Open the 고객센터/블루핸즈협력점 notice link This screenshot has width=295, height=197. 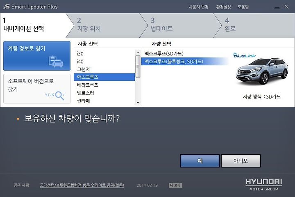pyautogui.click(x=82, y=185)
